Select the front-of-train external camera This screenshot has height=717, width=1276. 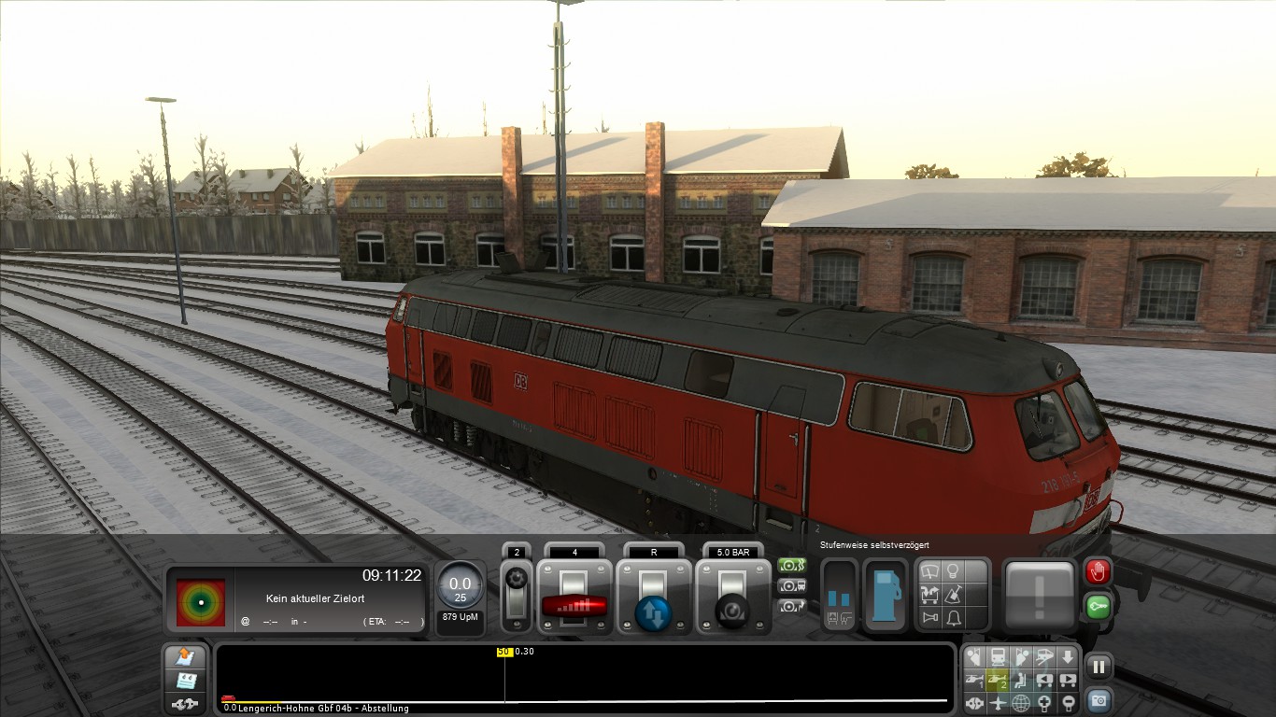(999, 656)
